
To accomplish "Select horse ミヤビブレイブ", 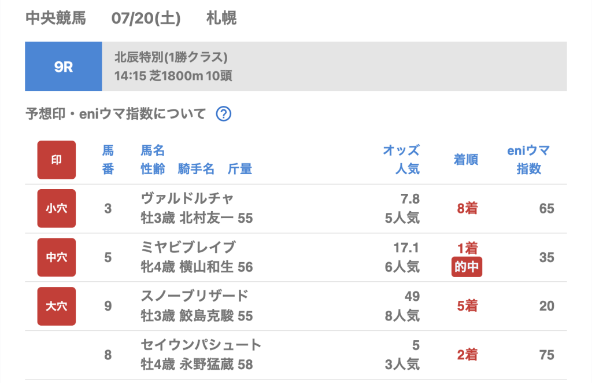I will pyautogui.click(x=188, y=248).
